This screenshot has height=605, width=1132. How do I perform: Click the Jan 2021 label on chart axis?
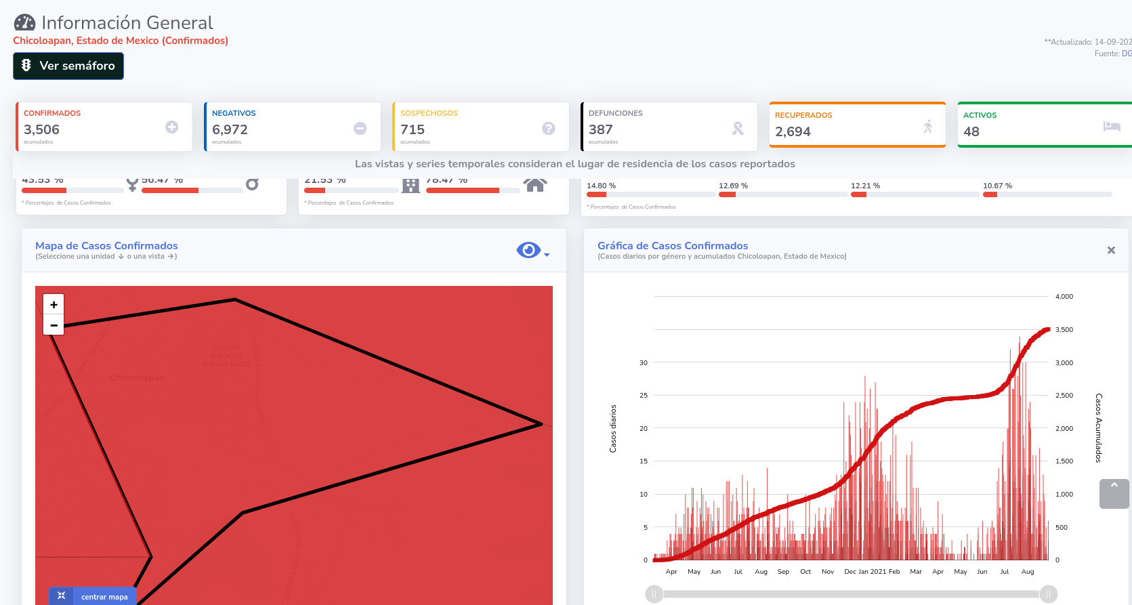click(x=873, y=572)
